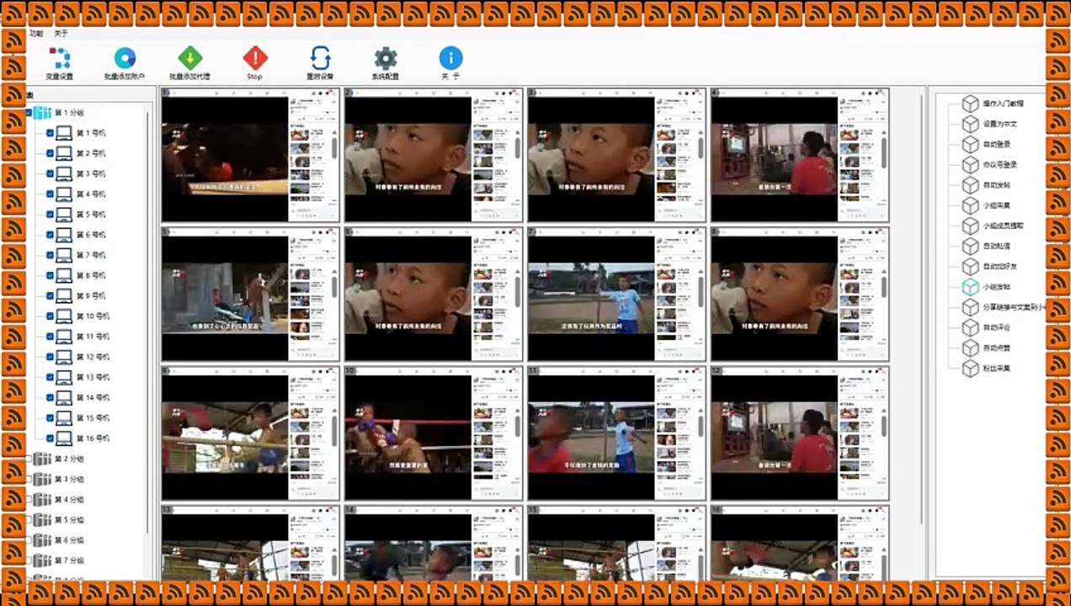Select the 第 3 分组 tree row
Image resolution: width=1071 pixels, height=606 pixels.
[69, 479]
